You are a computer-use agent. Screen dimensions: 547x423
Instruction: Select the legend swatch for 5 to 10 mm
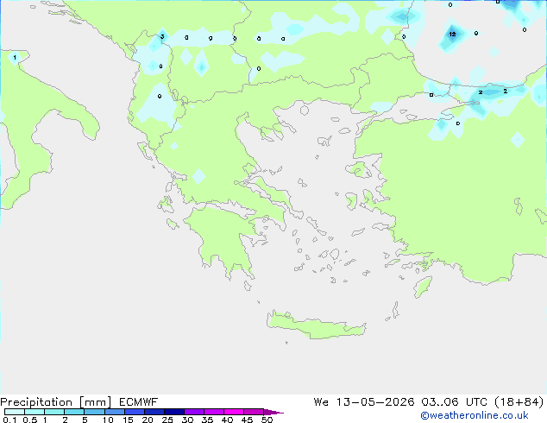(95, 412)
